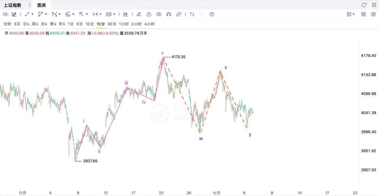Open chart settings gear icon
Screen dimensions: 379x196
[373, 14]
